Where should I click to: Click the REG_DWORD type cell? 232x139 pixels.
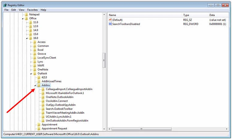191,24
